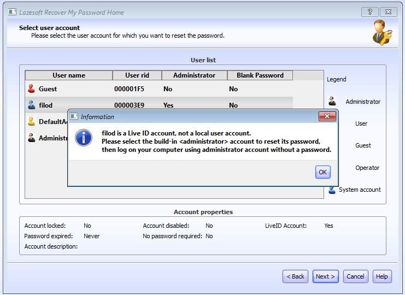Sort by the User rid column header

(137, 75)
